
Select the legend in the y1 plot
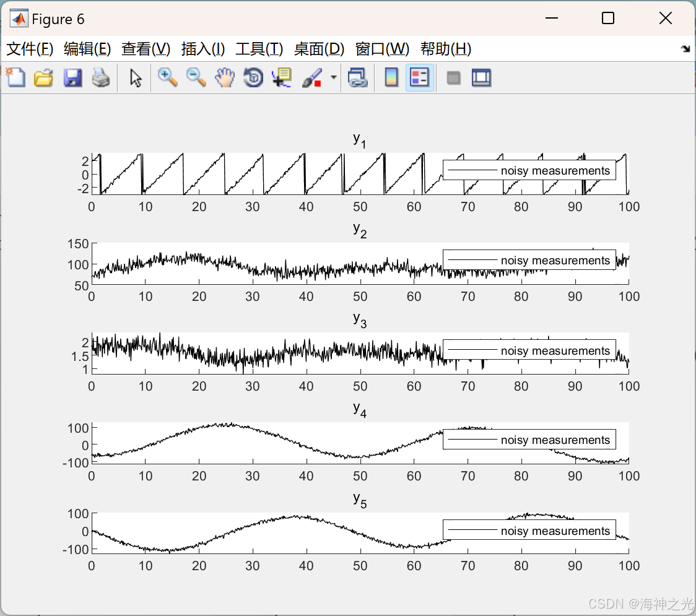pyautogui.click(x=529, y=170)
